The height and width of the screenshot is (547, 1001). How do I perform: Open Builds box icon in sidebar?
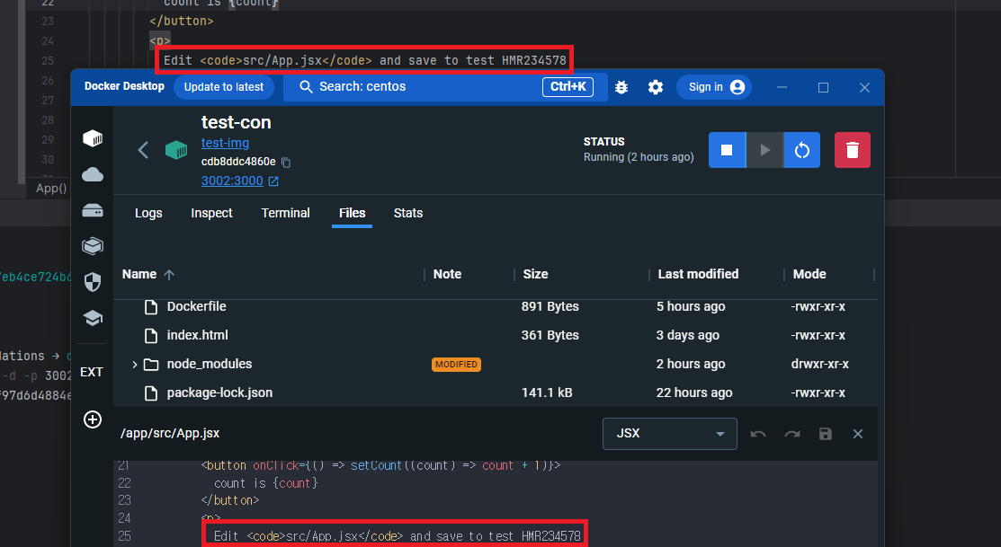click(x=93, y=246)
